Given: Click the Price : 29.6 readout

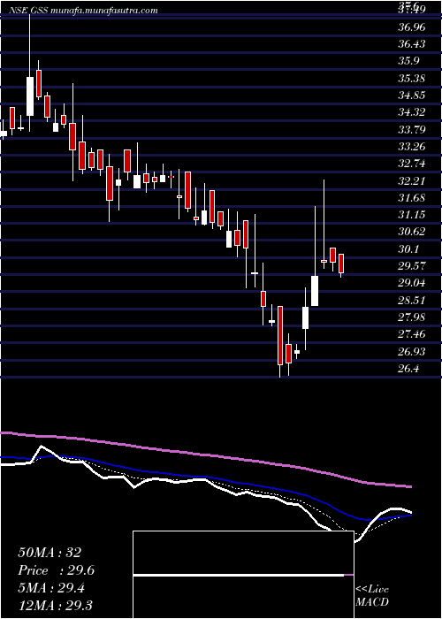Looking at the screenshot, I should coord(57,570).
